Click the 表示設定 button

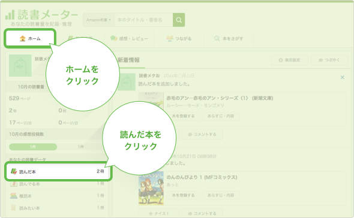[289, 60]
